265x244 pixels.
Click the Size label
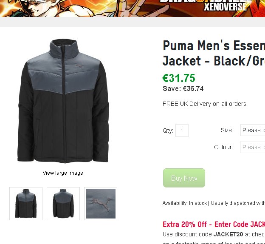click(227, 130)
